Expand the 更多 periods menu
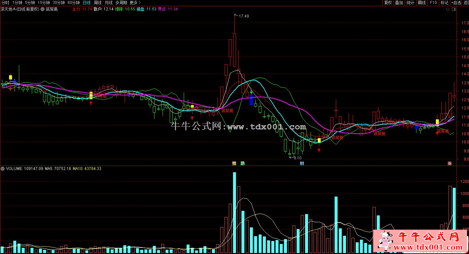469x254 pixels. 135,3
